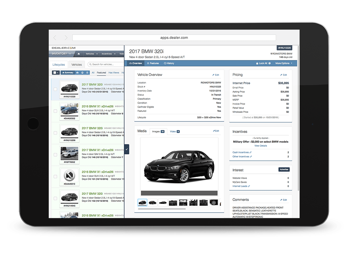The width and height of the screenshot is (350, 254).
Task: Filter list by All
Action: pyautogui.click(x=93, y=73)
